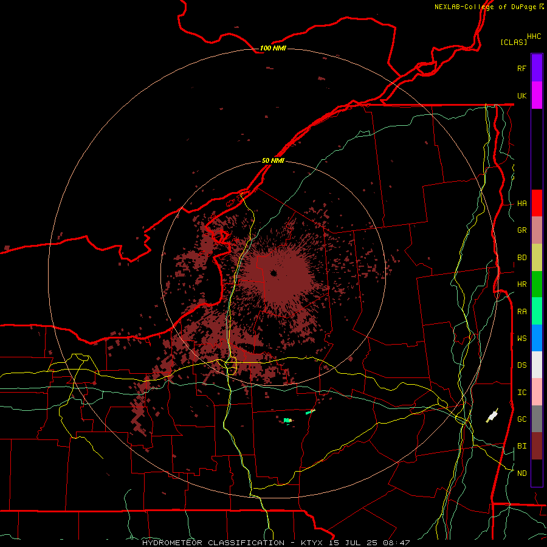Image resolution: width=547 pixels, height=547 pixels.
Task: Click the GC gray legend swatch
Action: click(x=537, y=419)
